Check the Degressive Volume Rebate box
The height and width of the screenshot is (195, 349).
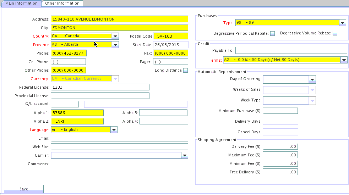point(335,33)
